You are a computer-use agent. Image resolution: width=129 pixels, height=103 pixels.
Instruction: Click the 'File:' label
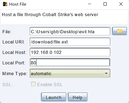coord(7,32)
